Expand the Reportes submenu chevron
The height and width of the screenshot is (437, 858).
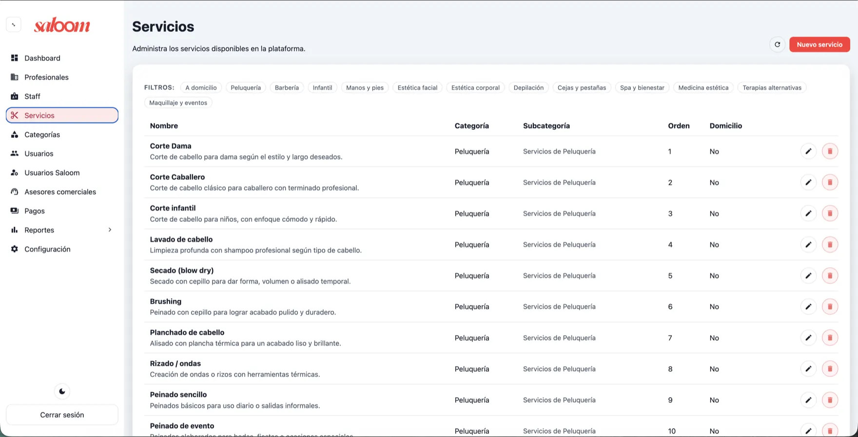110,230
